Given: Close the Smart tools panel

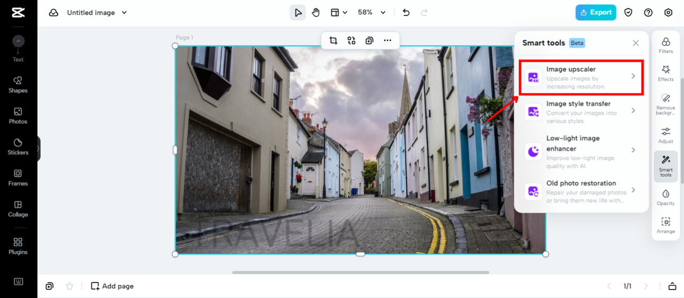Looking at the screenshot, I should coord(635,43).
